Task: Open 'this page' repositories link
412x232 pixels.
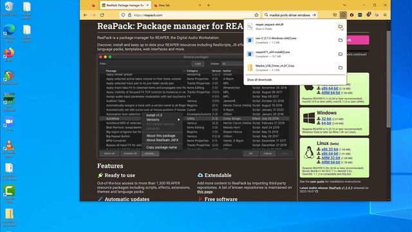Action: pos(205,192)
